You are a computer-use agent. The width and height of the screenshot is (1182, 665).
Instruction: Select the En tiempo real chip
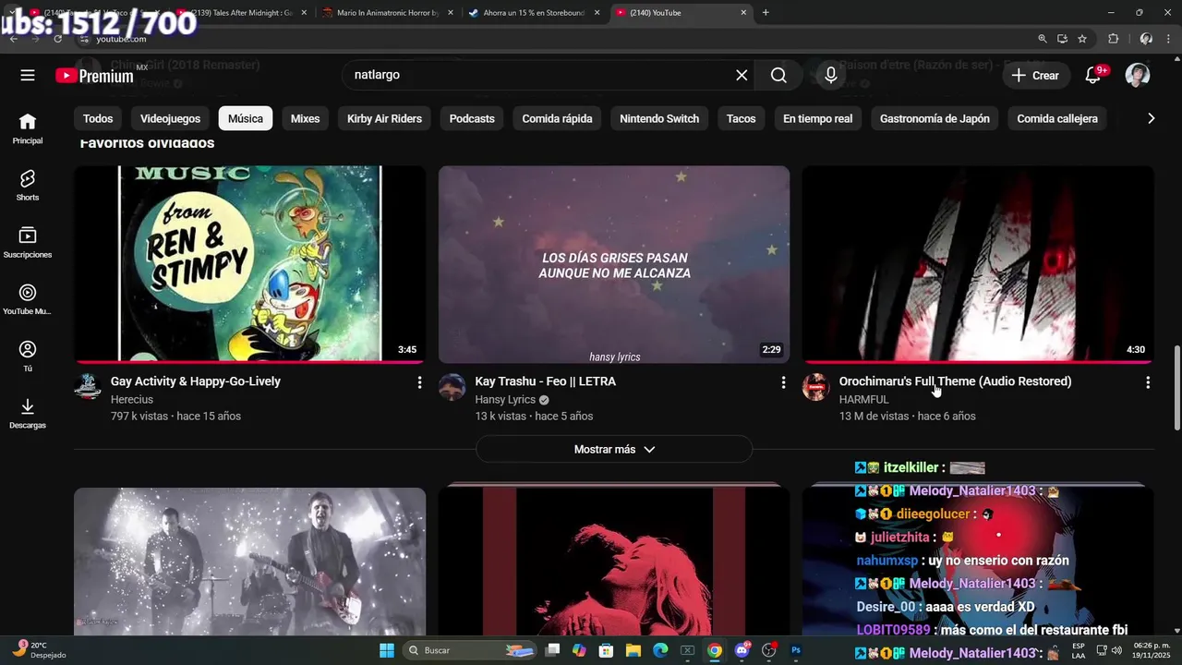(817, 118)
